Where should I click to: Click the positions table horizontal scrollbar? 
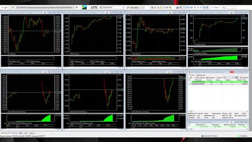pos(218,111)
